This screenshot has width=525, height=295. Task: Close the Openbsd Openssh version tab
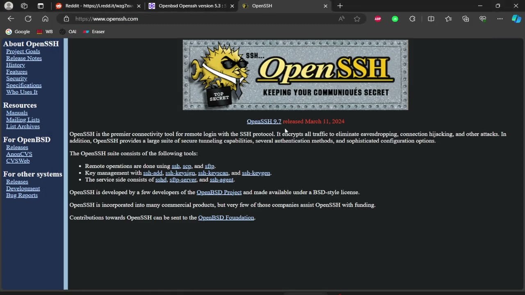232,6
